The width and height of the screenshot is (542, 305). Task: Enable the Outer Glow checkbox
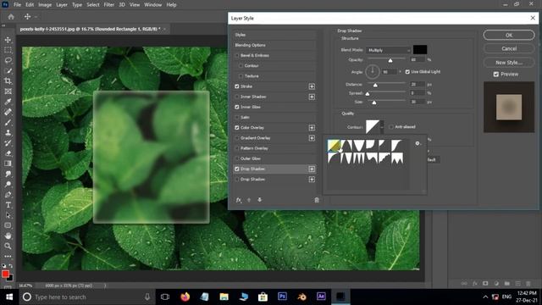pos(237,158)
